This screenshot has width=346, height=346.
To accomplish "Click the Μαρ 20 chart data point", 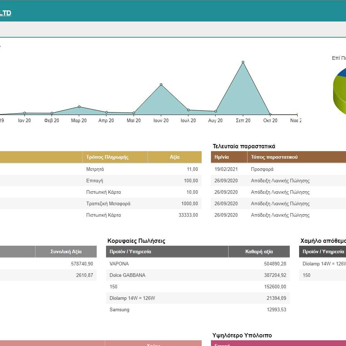I will [79, 107].
